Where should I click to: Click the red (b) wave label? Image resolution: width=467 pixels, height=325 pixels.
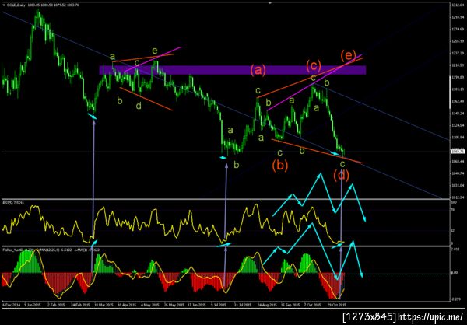[x=279, y=166]
